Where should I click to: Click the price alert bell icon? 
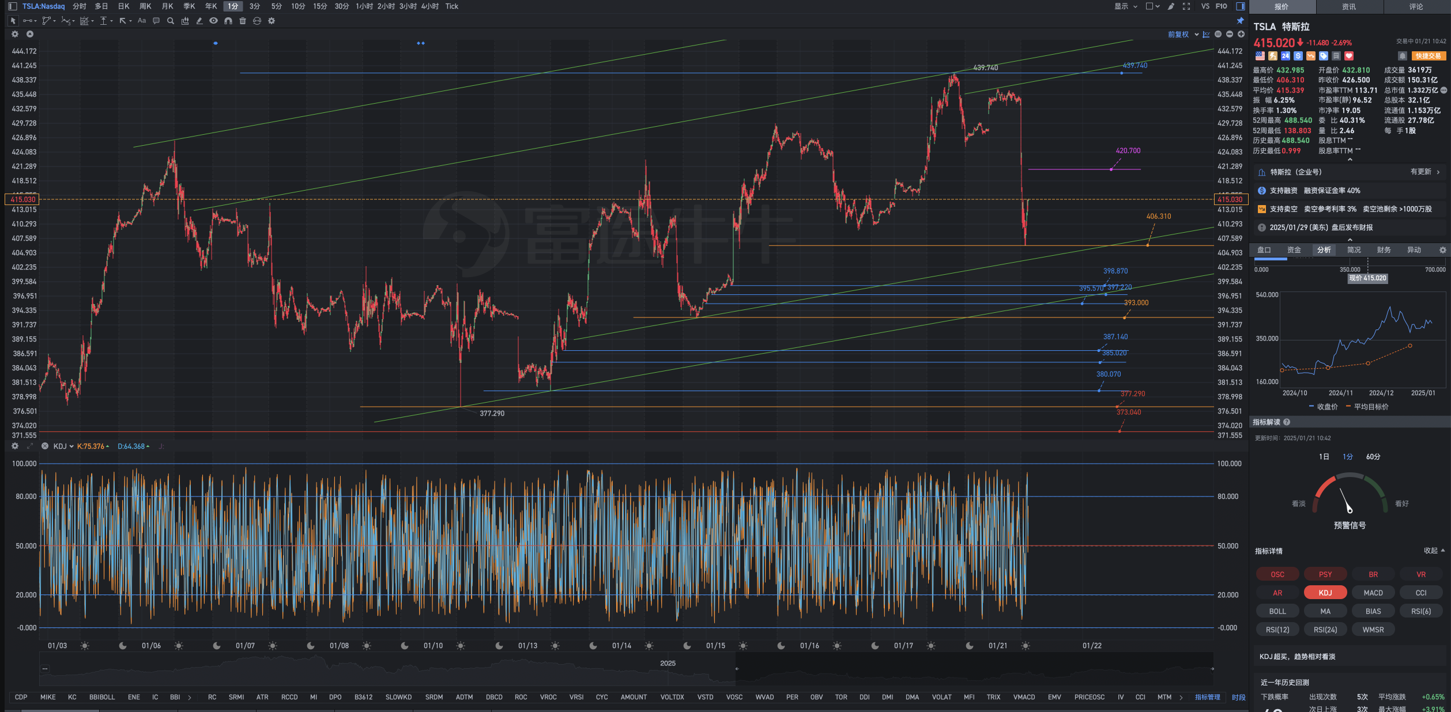click(x=1403, y=56)
